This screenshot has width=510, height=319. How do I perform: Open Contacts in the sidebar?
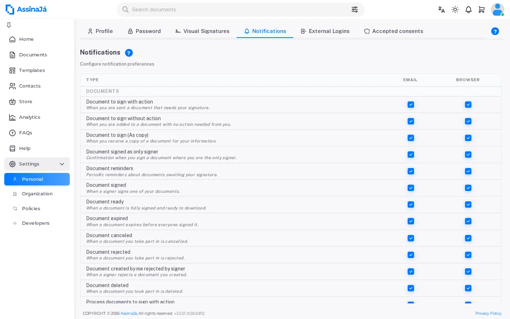pyautogui.click(x=37, y=86)
